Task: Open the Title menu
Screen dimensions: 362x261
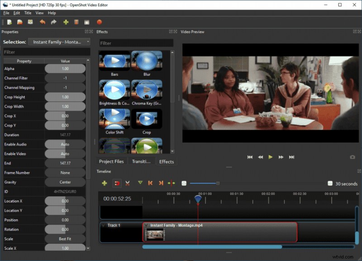Action: [x=28, y=13]
